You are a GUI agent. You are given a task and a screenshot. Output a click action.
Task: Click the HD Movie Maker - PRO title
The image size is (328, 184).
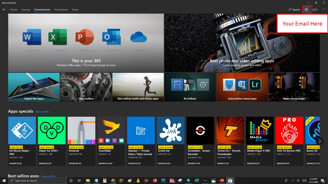(20, 152)
